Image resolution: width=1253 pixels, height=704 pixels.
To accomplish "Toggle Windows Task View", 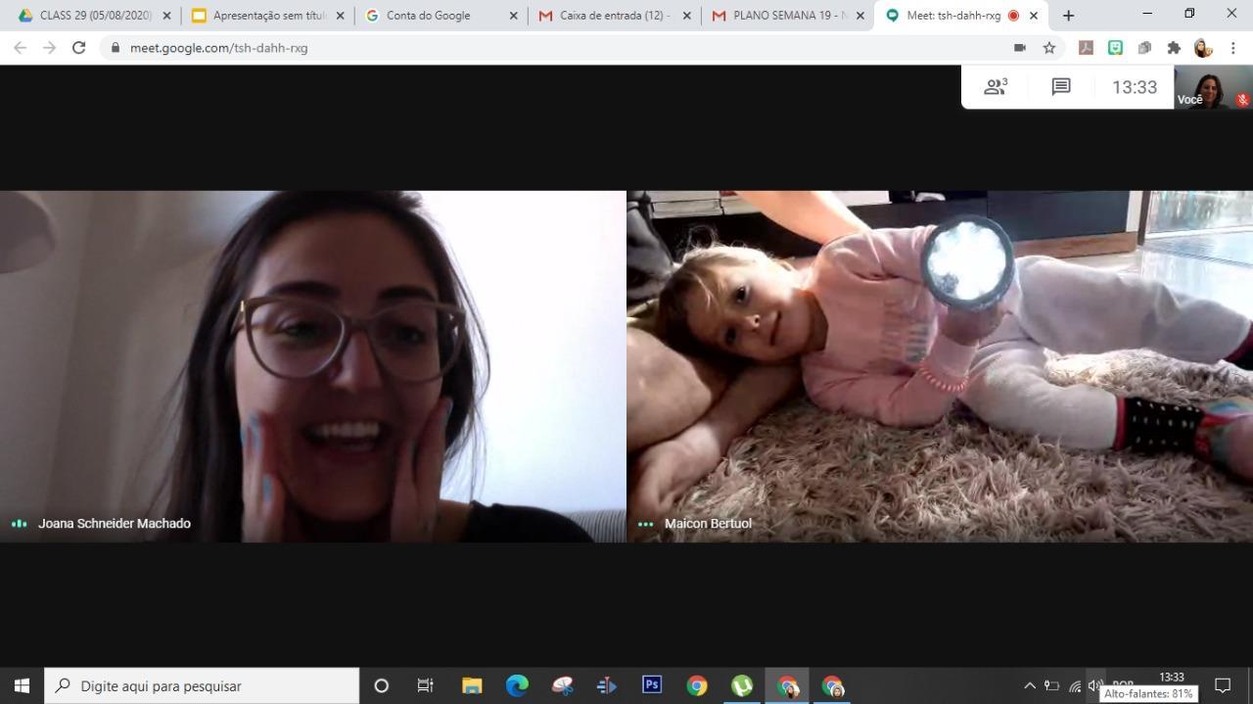I will [x=425, y=685].
